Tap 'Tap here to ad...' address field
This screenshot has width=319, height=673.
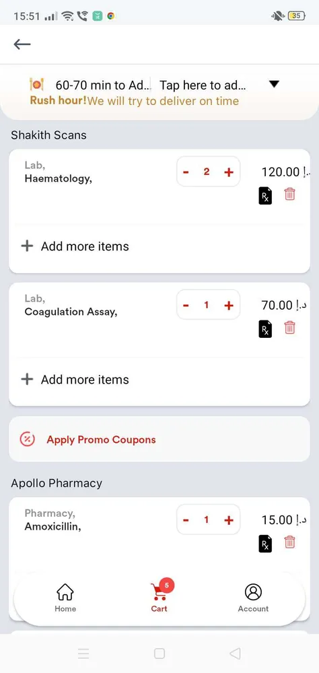click(x=203, y=85)
